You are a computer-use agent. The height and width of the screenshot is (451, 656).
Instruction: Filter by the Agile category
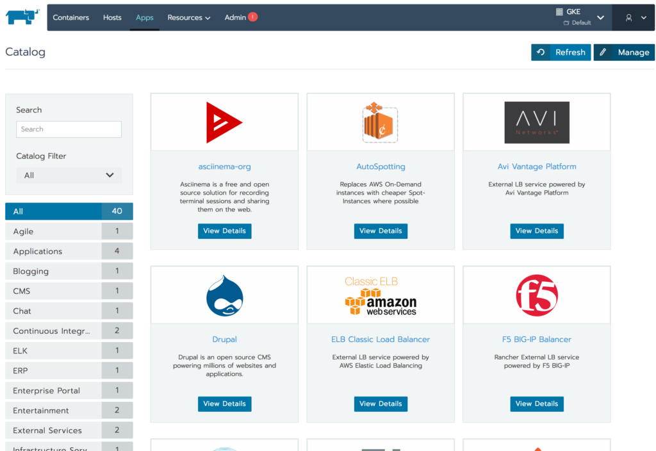point(69,231)
